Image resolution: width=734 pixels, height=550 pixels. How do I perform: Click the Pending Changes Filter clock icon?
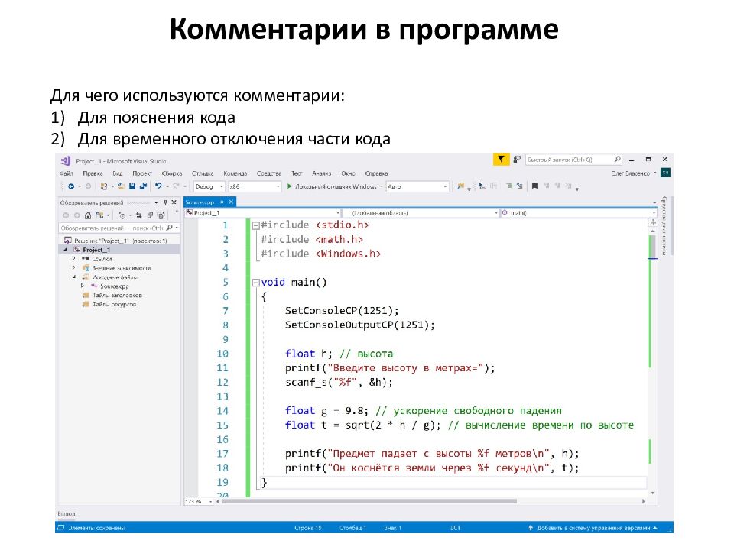tap(122, 215)
